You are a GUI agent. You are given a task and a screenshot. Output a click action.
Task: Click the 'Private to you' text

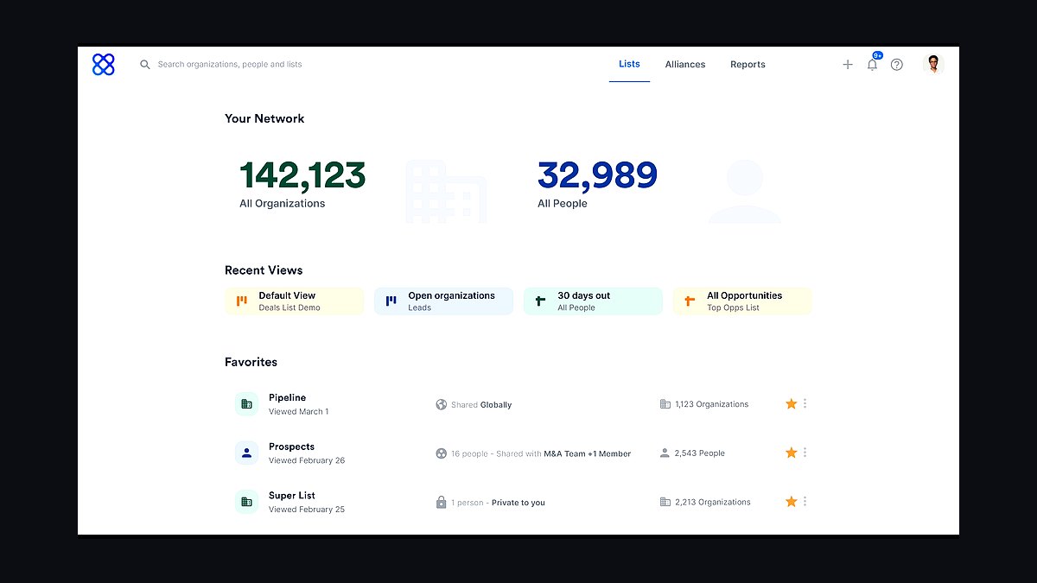coord(518,503)
